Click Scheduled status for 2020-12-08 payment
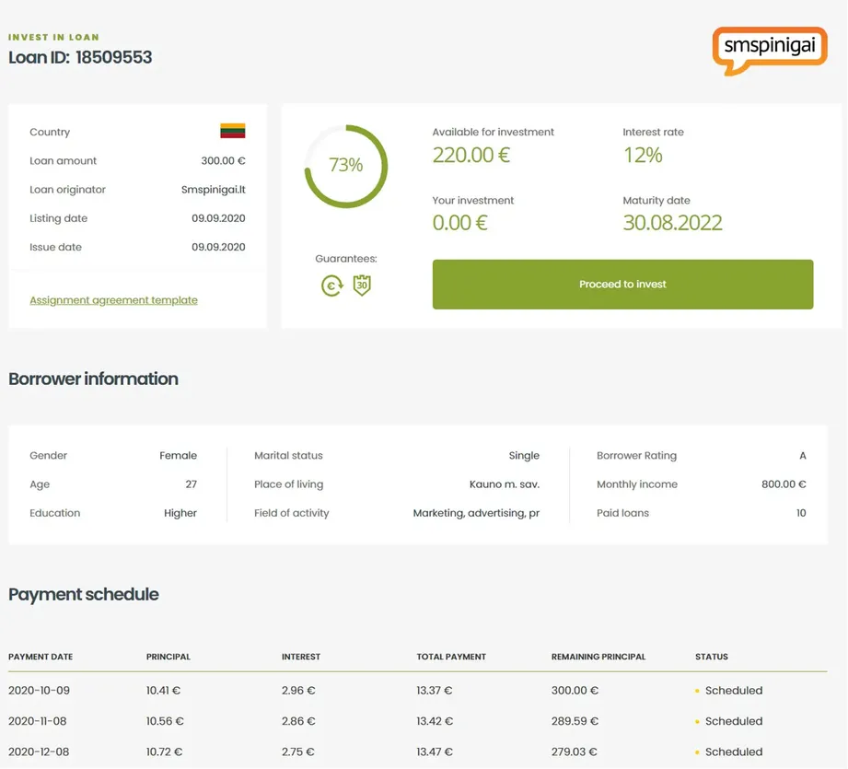The image size is (848, 769). pyautogui.click(x=729, y=752)
